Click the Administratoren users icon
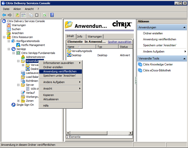 [x=23, y=57]
